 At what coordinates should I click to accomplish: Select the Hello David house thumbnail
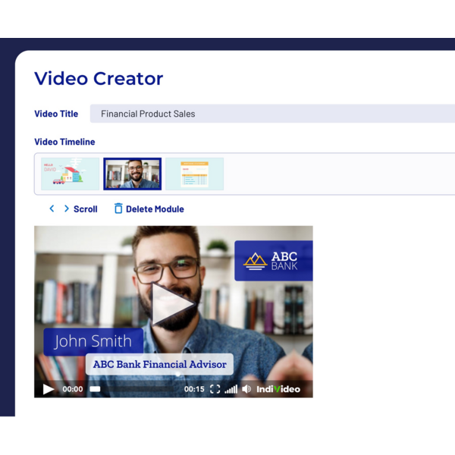click(x=70, y=174)
